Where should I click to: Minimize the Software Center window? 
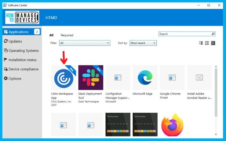199,5
